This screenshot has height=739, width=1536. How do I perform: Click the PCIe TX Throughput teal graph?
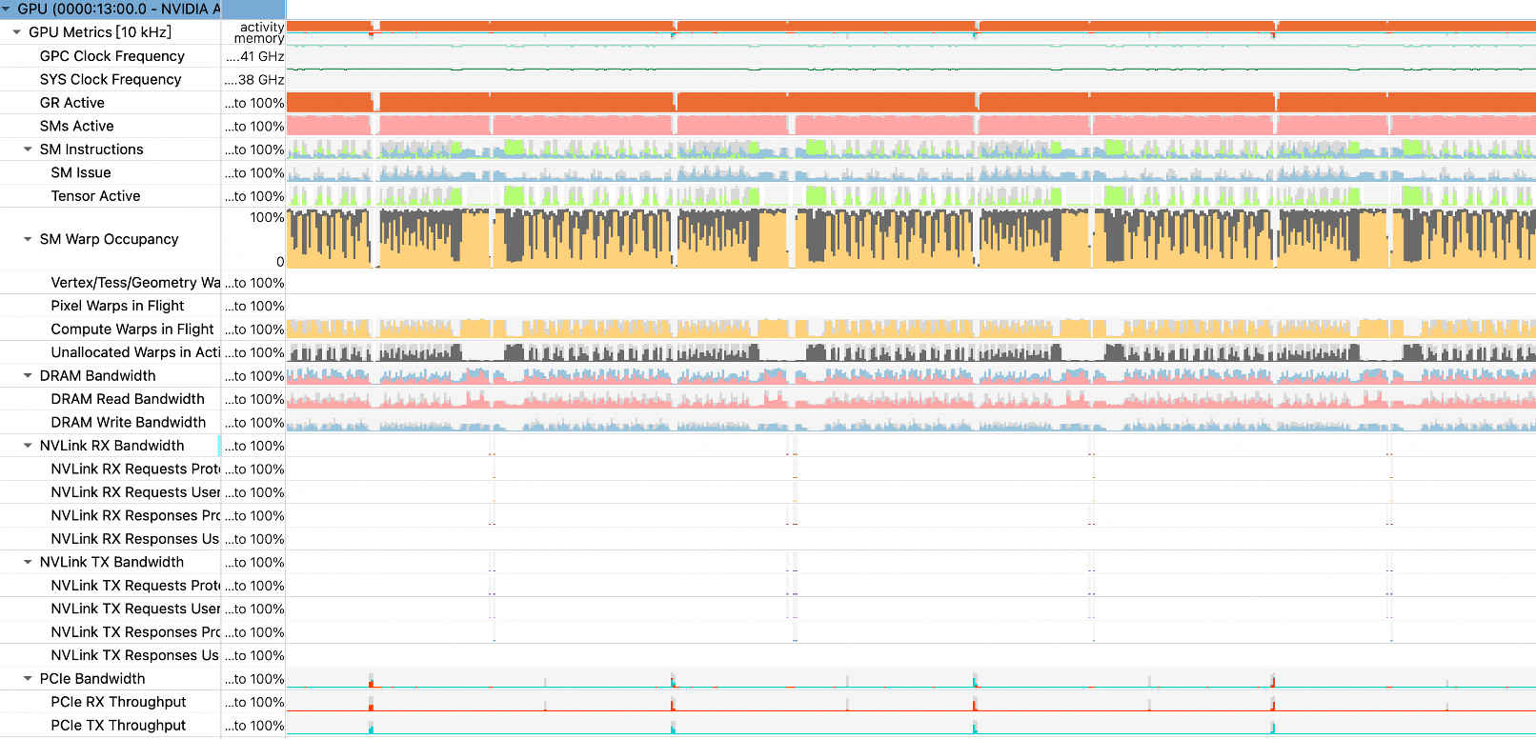coord(911,726)
